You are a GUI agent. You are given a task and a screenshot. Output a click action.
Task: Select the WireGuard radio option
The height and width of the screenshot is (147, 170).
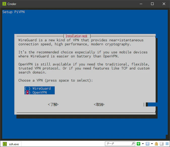39,88
